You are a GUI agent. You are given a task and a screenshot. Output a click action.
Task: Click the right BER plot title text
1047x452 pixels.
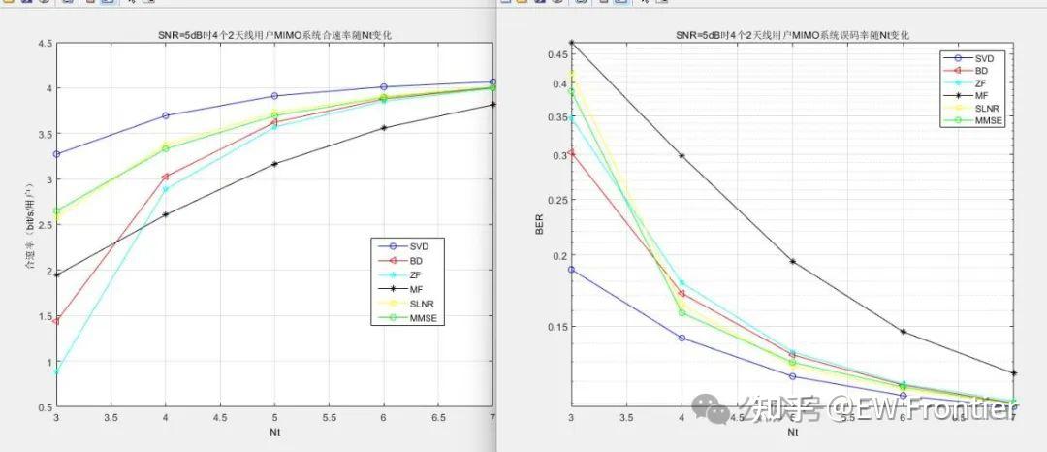pos(793,35)
